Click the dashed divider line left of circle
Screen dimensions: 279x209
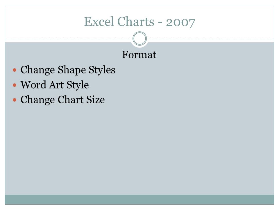coord(67,39)
